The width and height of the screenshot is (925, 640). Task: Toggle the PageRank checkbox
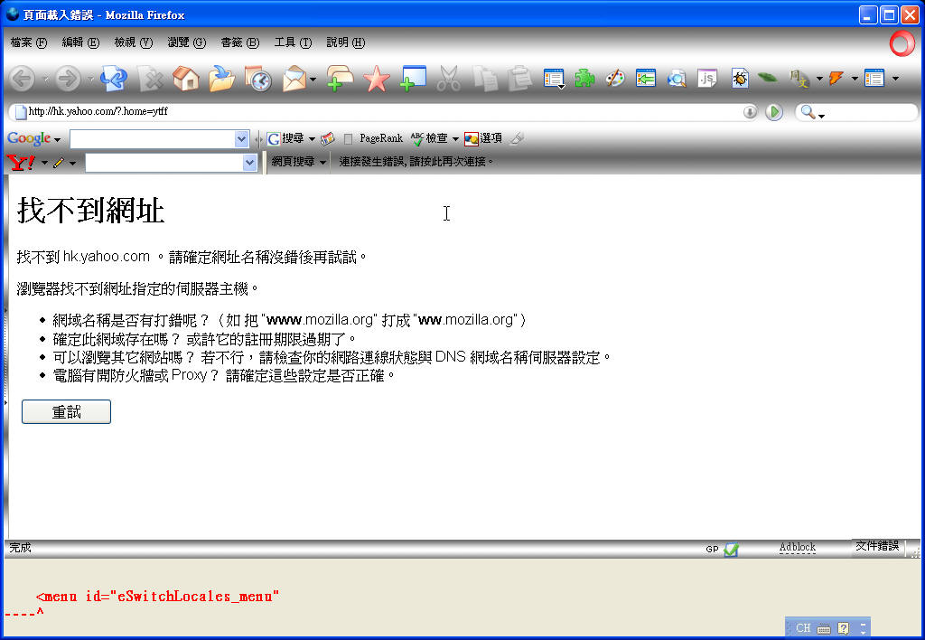pos(348,138)
